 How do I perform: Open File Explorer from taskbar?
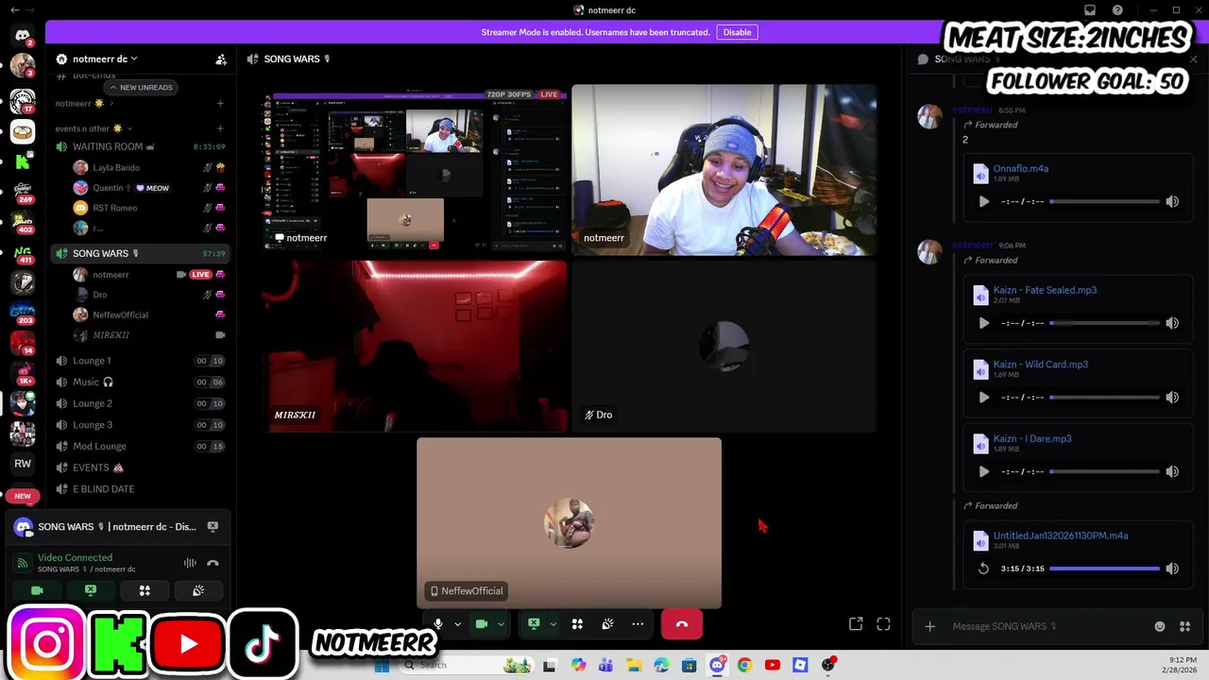pyautogui.click(x=634, y=665)
